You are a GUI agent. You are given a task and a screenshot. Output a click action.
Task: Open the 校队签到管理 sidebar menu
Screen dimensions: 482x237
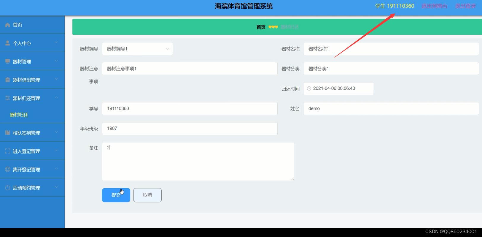click(32, 133)
